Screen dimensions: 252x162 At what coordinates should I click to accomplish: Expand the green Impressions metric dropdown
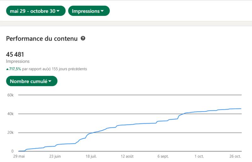[x=89, y=11]
